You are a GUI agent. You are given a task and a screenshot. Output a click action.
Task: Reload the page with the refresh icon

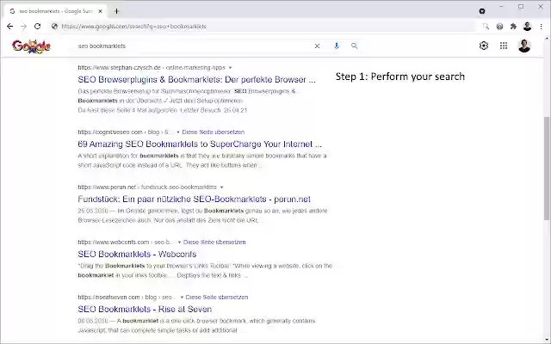(x=38, y=27)
